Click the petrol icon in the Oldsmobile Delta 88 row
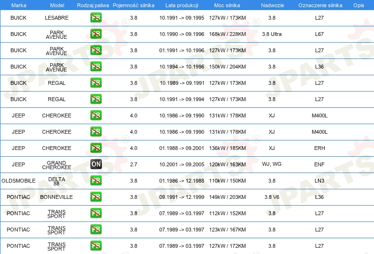Viewport: 374px width, 254px height. [96, 180]
